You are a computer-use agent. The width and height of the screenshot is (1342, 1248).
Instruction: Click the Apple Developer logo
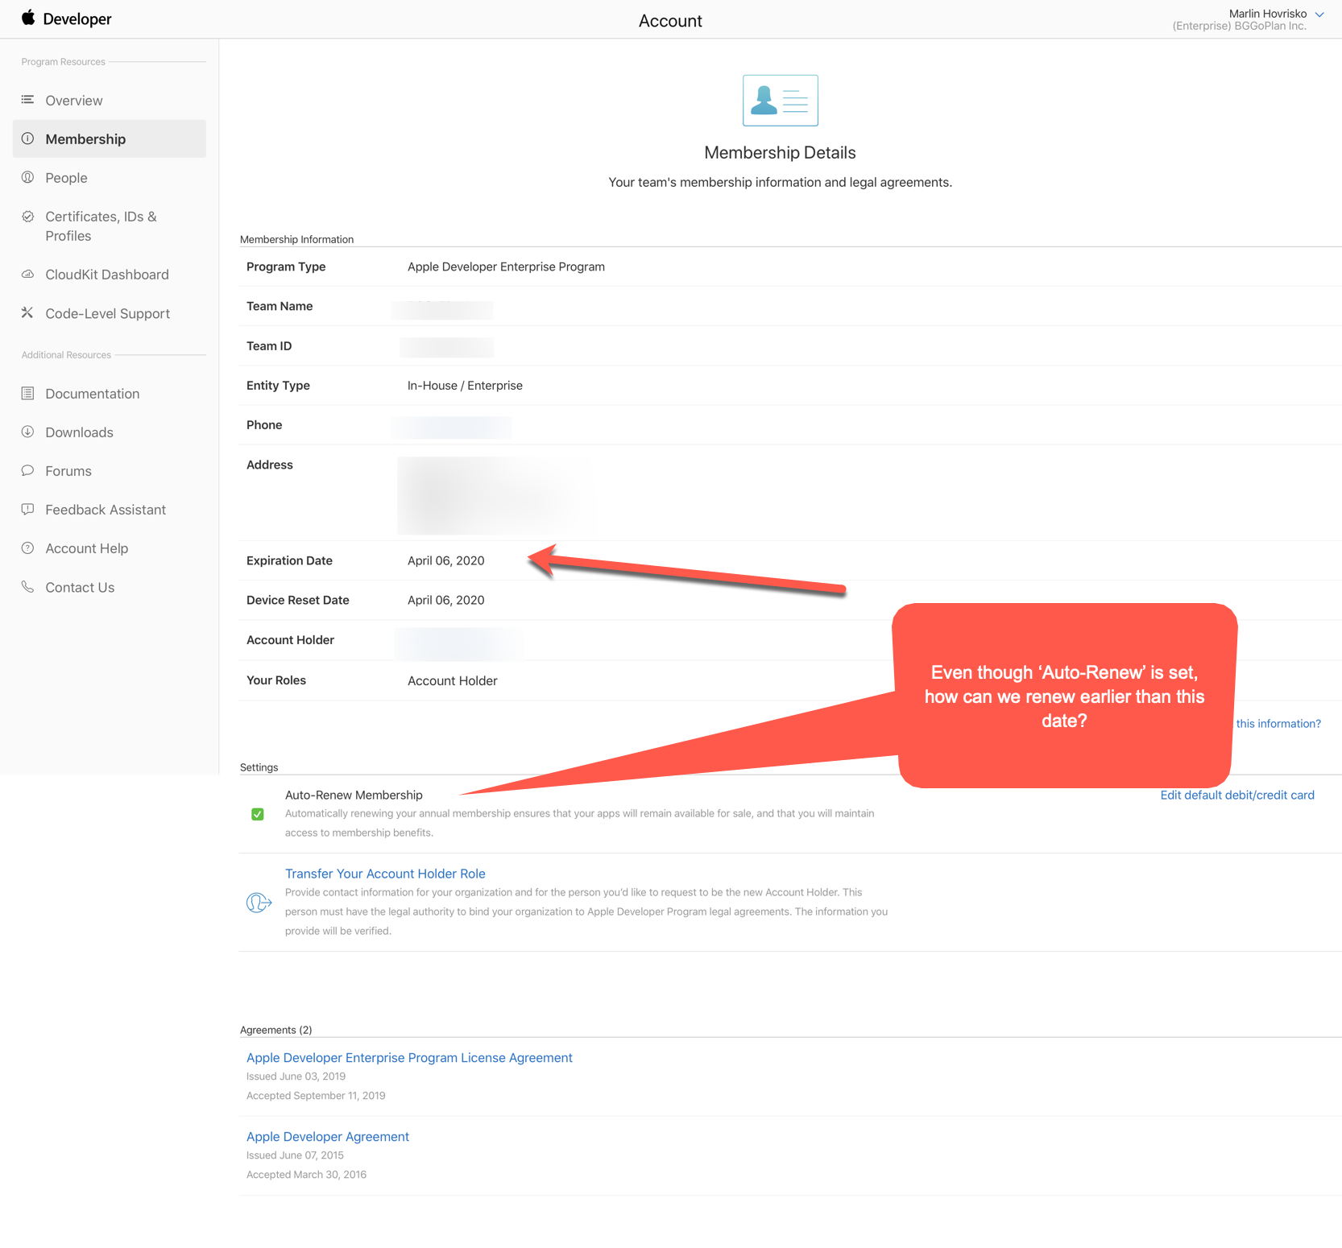pyautogui.click(x=67, y=19)
